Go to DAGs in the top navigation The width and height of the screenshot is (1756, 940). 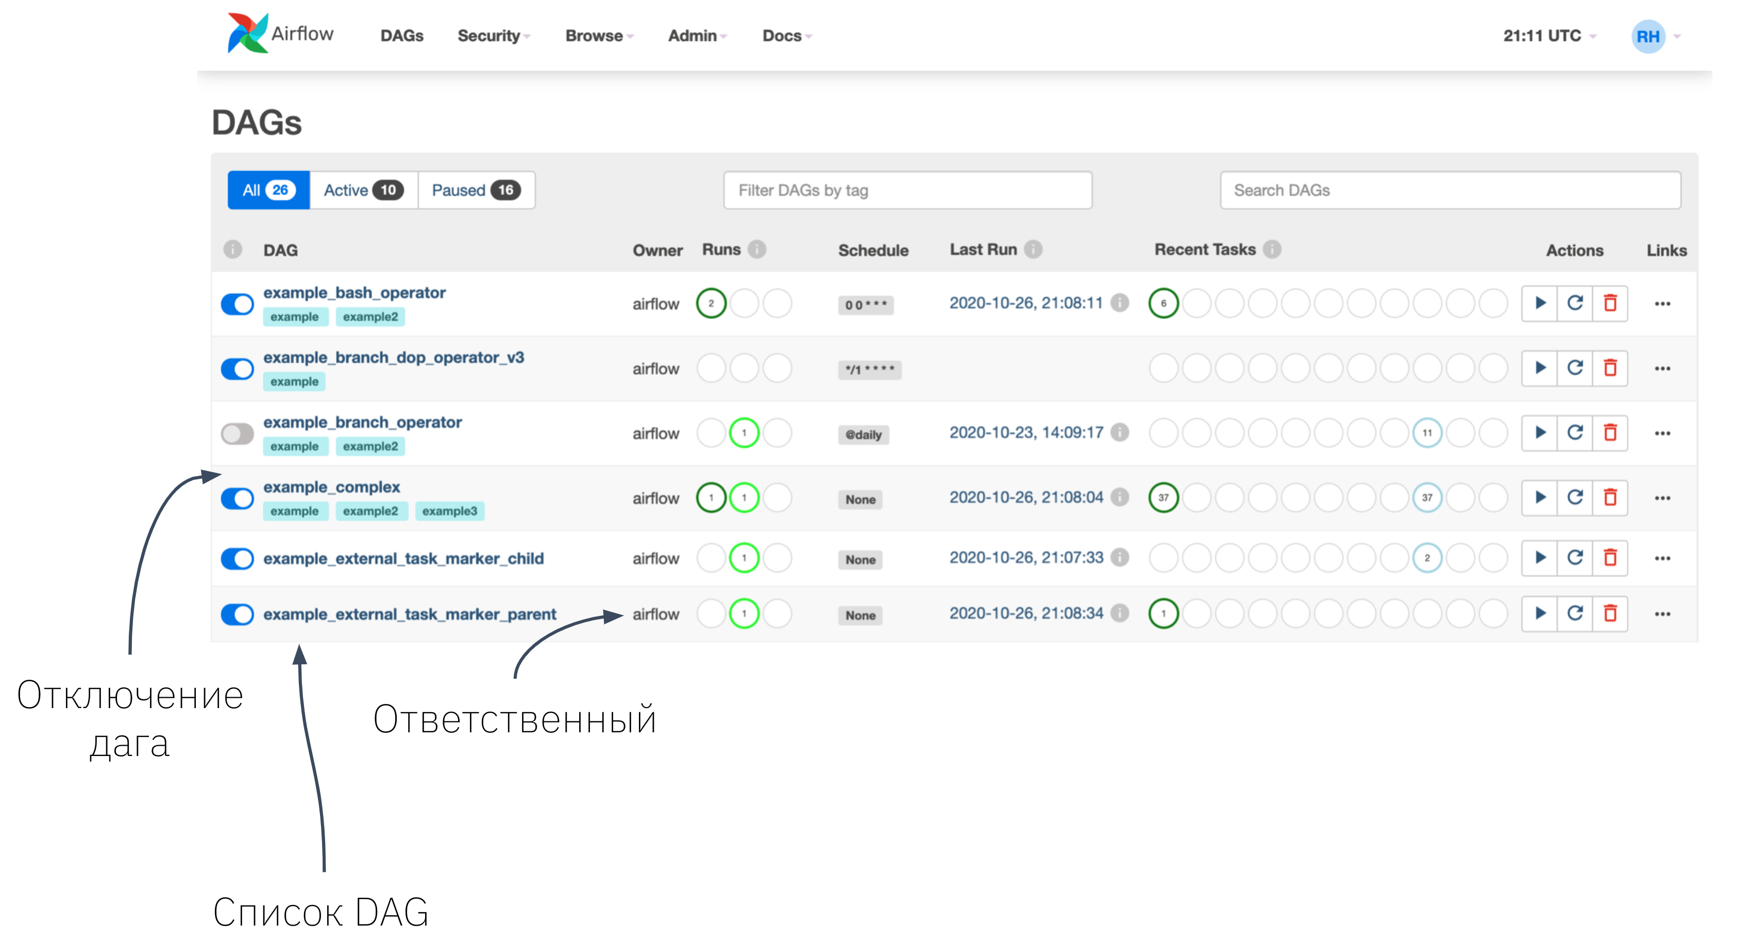tap(401, 36)
